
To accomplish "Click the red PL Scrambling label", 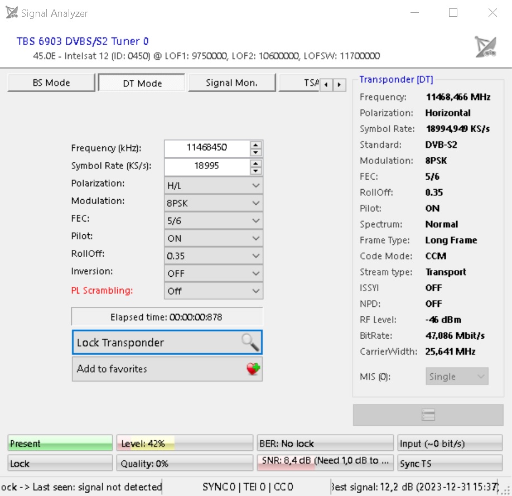I will [102, 290].
